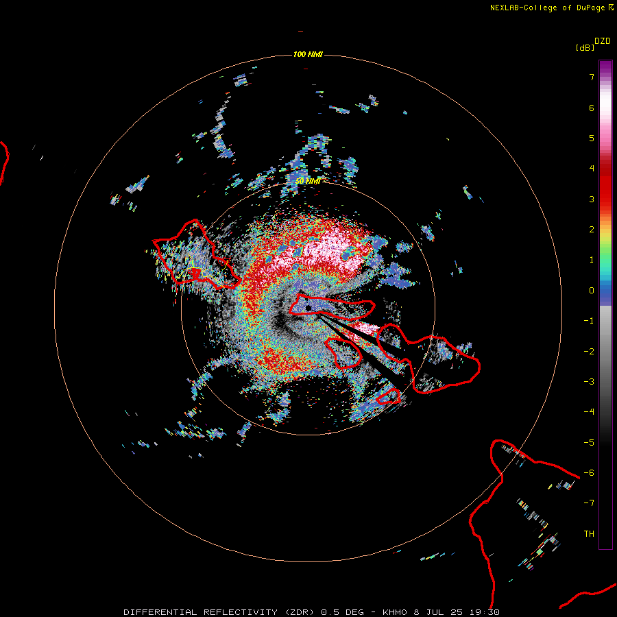
Task: Click the blue 0 dB band of color bar
Action: click(x=605, y=293)
